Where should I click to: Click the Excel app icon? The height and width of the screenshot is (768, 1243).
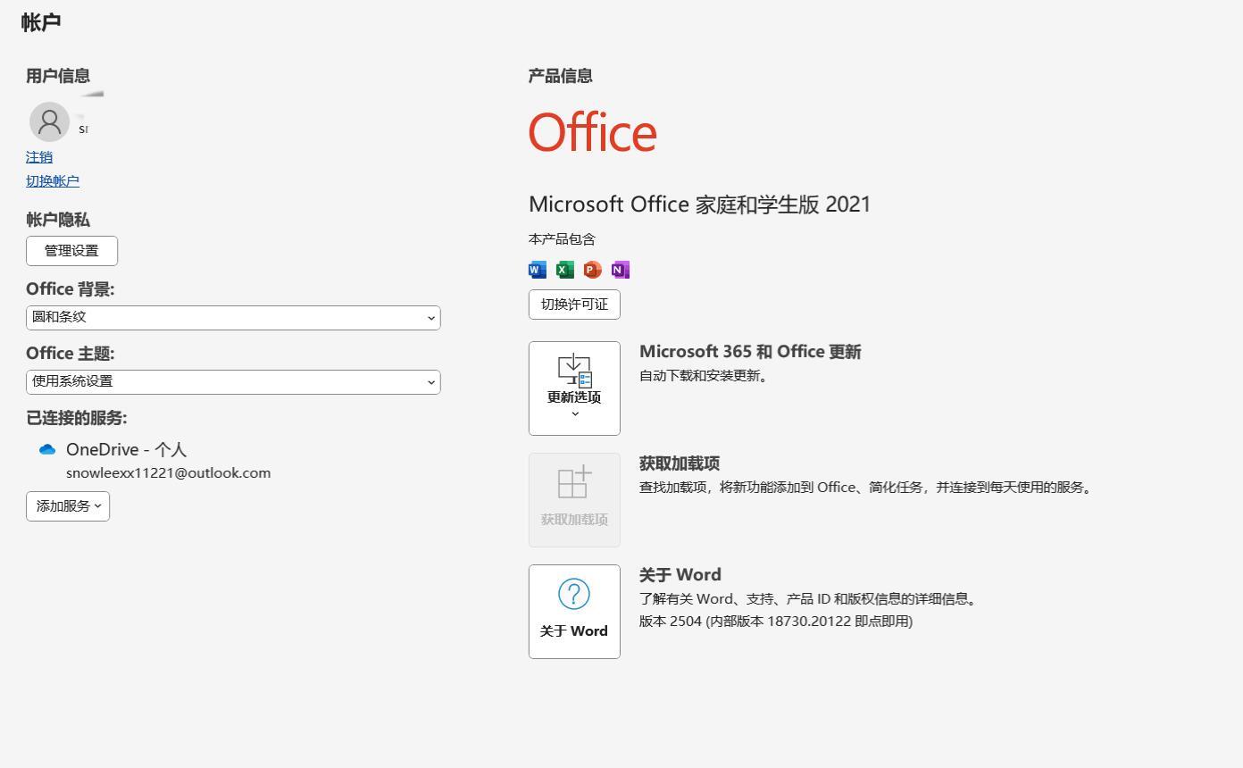tap(565, 270)
